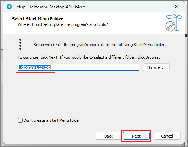This screenshot has height=147, width=188.
Task: Click the Setup - Telegram Desktop 4.10 title
Action: click(49, 7)
